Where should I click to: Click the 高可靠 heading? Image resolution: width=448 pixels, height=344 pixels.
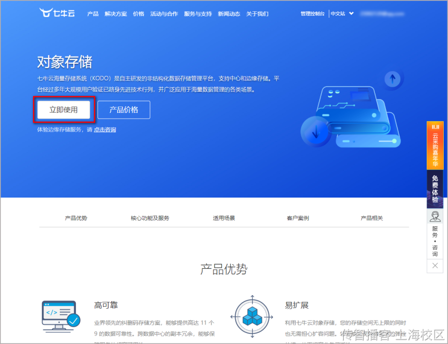pyautogui.click(x=106, y=305)
